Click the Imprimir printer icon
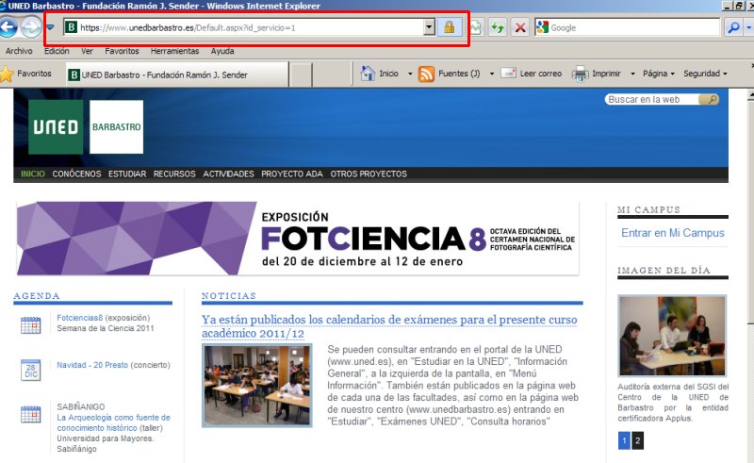754x463 pixels. coord(581,73)
